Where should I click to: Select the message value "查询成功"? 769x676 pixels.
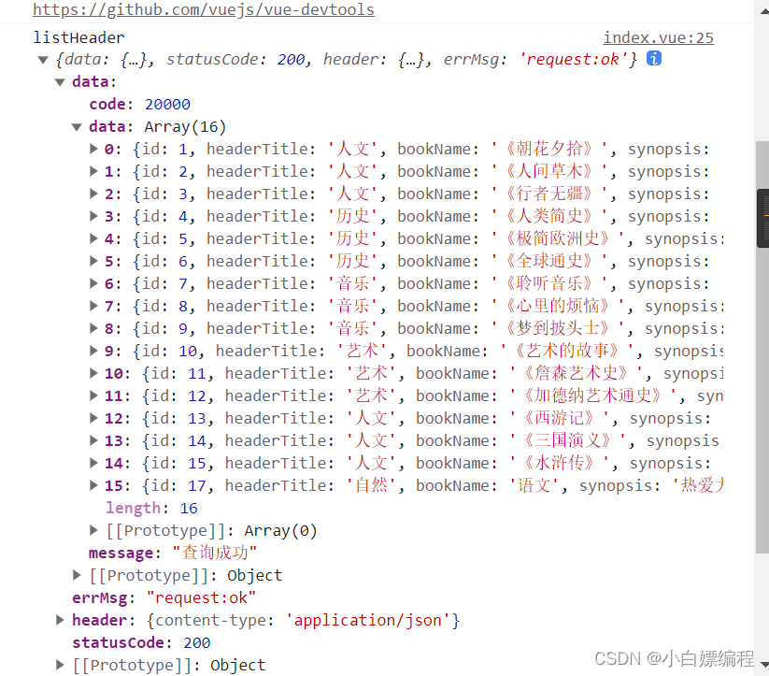click(215, 553)
